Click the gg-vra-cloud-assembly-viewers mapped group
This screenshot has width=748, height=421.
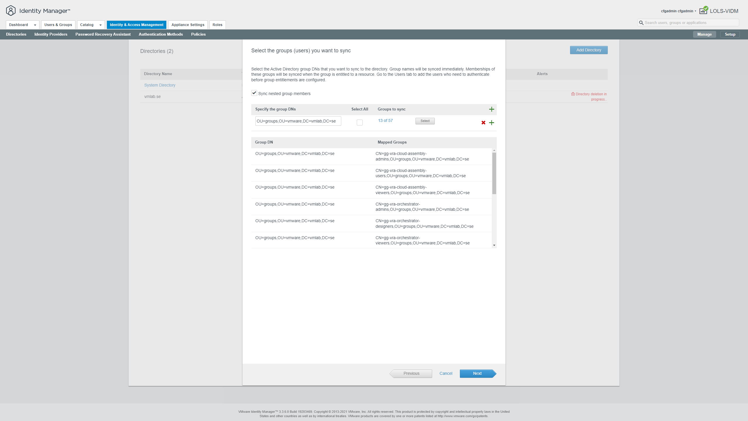[423, 190]
